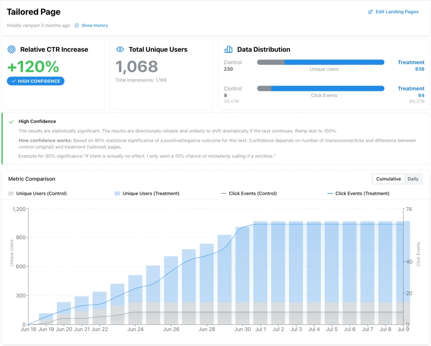The width and height of the screenshot is (431, 346).
Task: Select the Cumulative view tab
Action: point(388,179)
